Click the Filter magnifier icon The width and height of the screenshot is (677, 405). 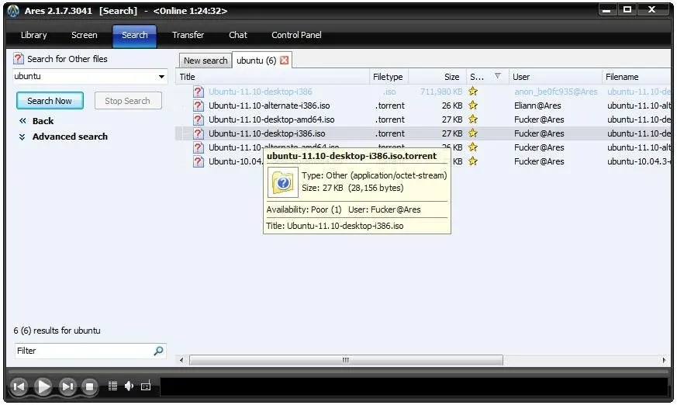(158, 351)
